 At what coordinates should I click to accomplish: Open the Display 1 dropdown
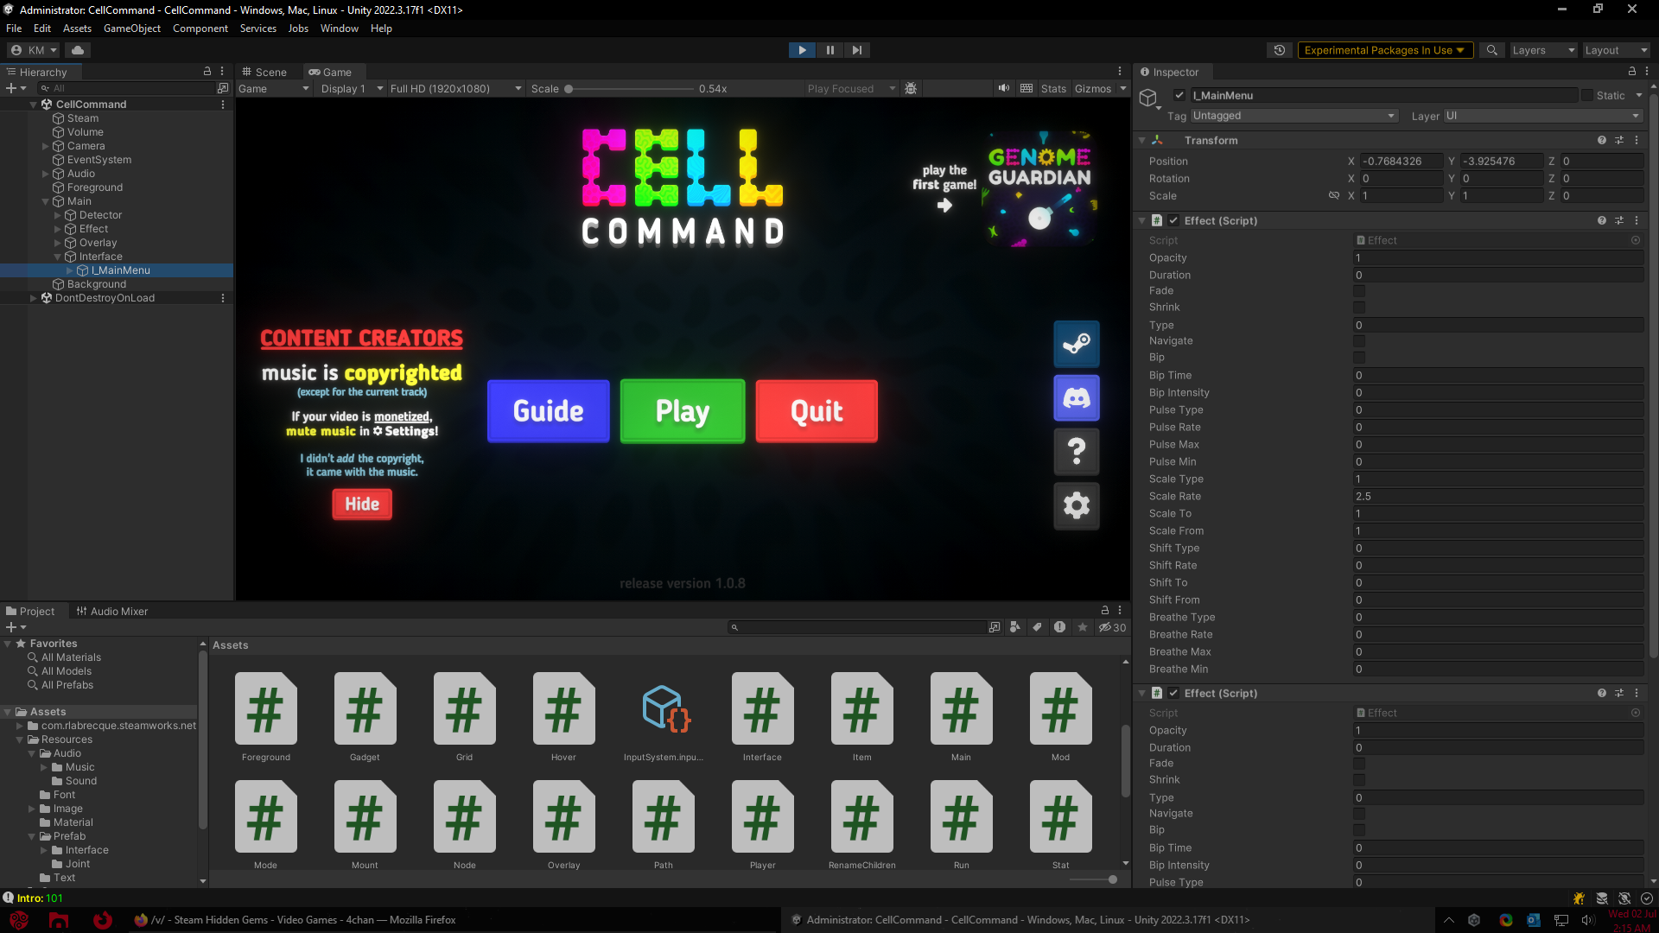coord(352,89)
